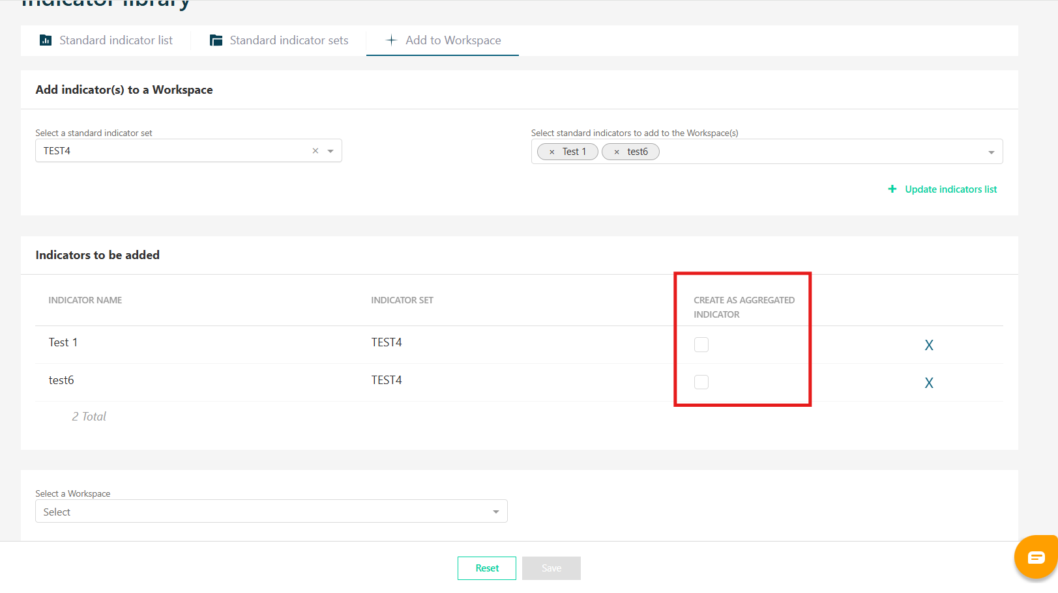Clear the TEST4 indicator set selection
The height and width of the screenshot is (593, 1058).
coord(316,150)
